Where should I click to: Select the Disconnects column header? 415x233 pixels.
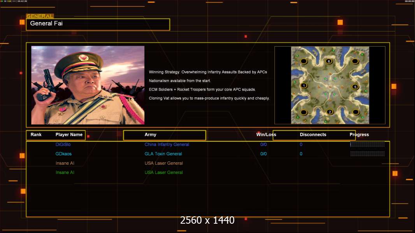tap(313, 135)
